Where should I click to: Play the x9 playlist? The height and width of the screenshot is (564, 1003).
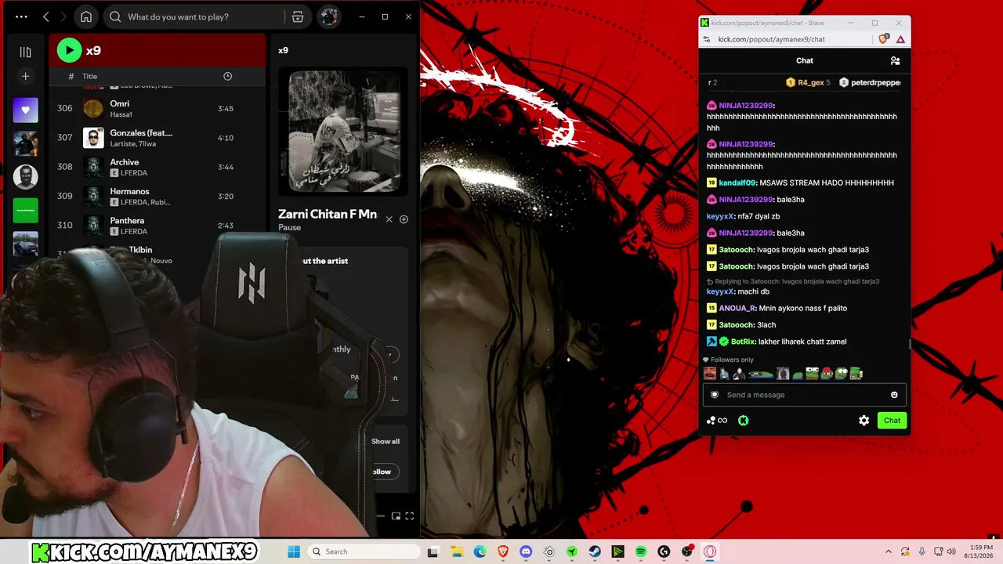tap(69, 50)
